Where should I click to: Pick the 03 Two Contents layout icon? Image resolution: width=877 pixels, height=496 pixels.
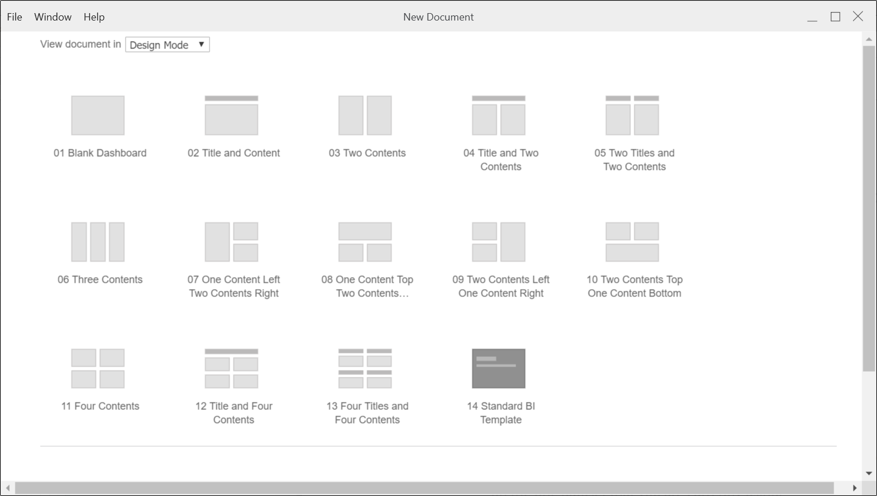click(365, 116)
